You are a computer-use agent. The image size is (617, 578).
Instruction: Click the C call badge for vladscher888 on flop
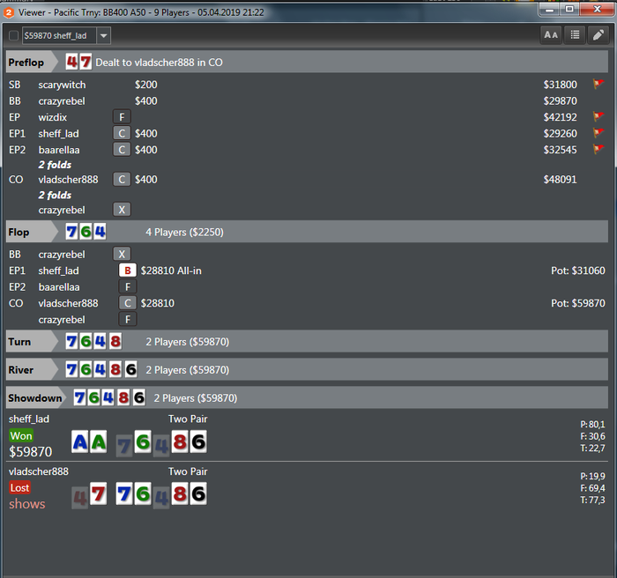coord(128,303)
